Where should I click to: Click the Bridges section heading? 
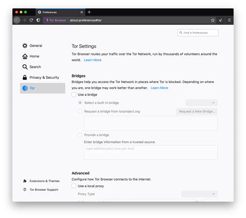pyautogui.click(x=78, y=76)
